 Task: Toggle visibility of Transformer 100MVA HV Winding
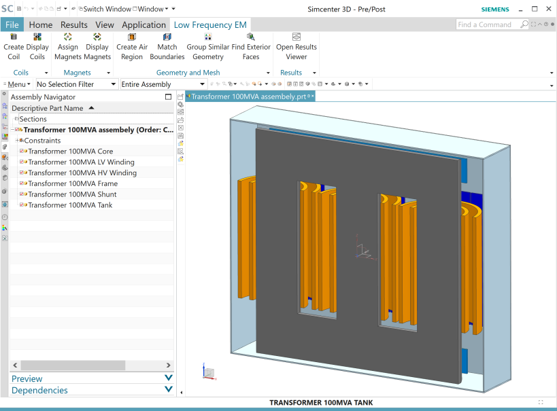click(22, 173)
